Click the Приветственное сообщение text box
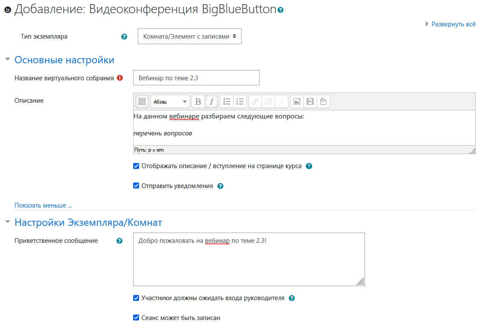Viewport: 479px width, 323px height. tap(249, 259)
